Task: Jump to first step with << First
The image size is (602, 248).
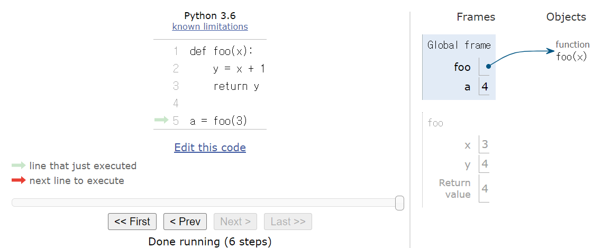Action: [x=132, y=222]
